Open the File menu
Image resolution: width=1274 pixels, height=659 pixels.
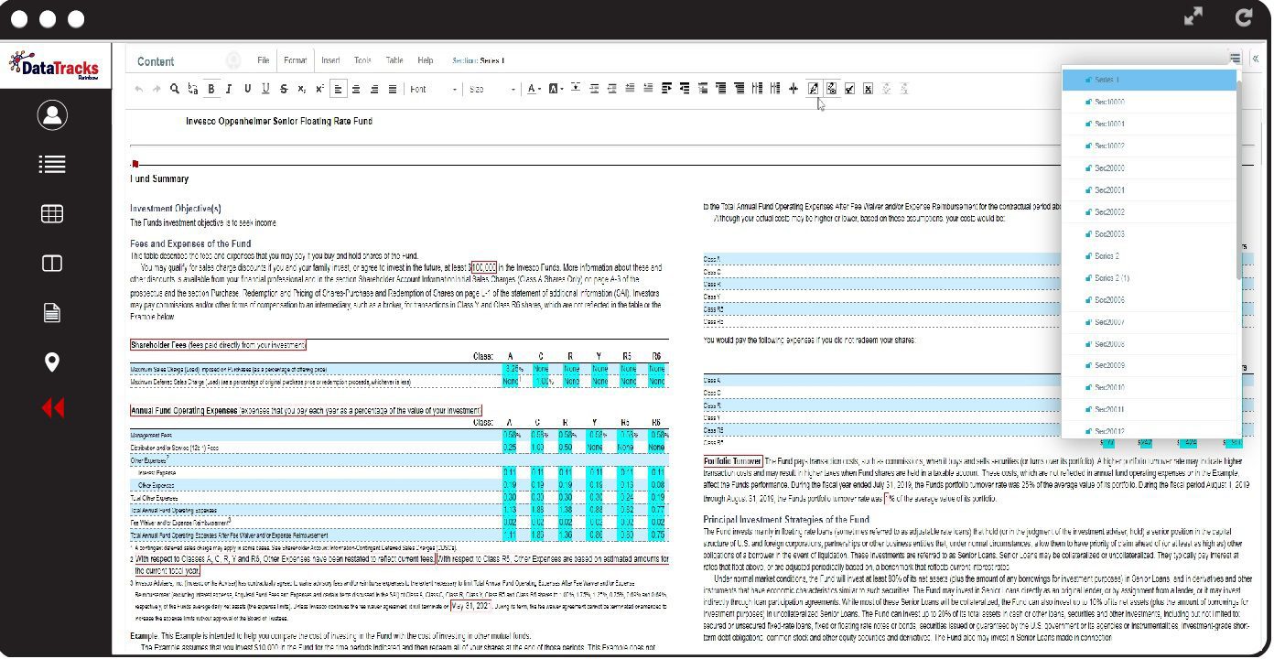tap(263, 60)
